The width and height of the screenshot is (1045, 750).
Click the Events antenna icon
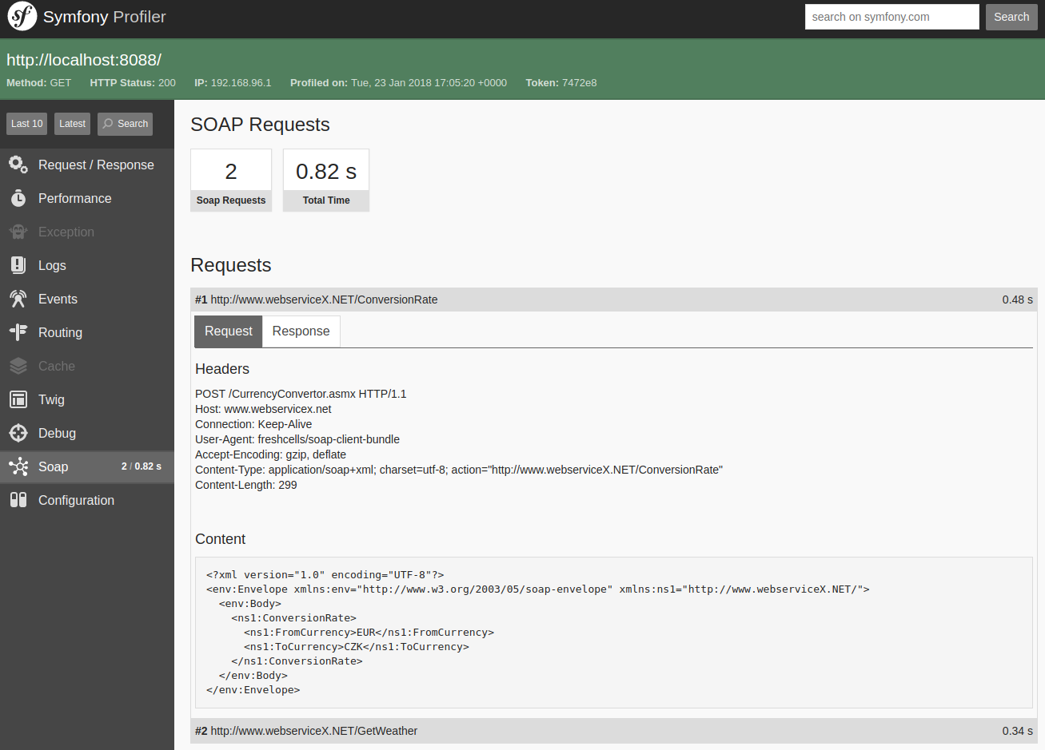tap(18, 299)
